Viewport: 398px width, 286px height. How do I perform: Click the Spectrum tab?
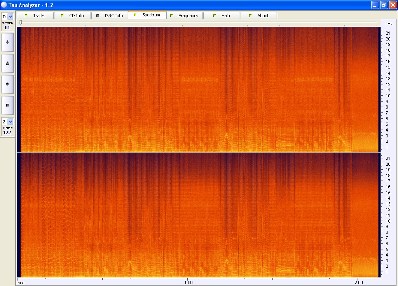pyautogui.click(x=147, y=15)
